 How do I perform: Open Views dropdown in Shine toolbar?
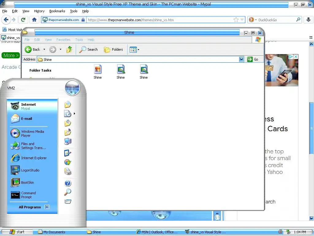(x=134, y=49)
